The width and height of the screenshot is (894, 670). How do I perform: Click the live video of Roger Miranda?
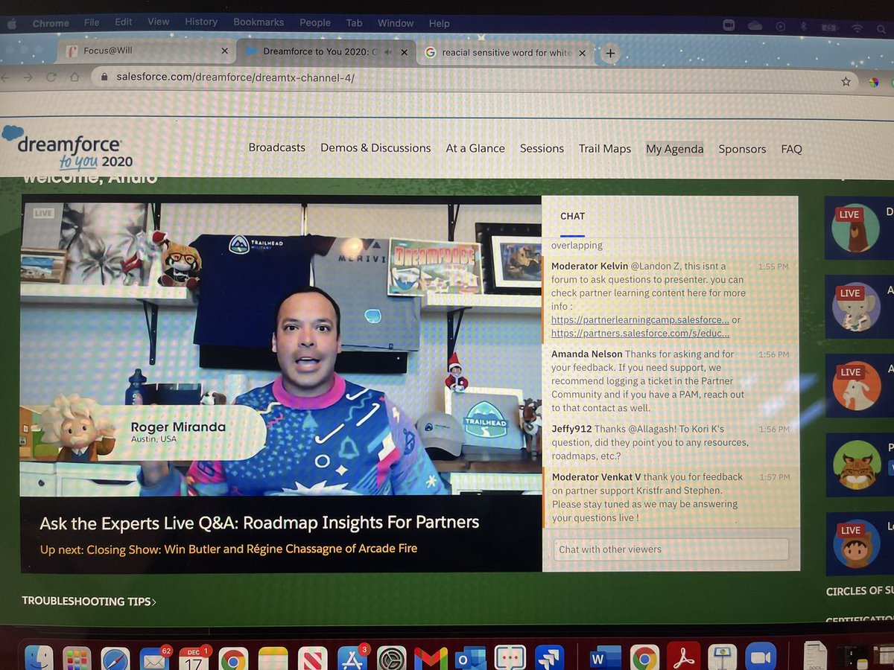point(281,345)
